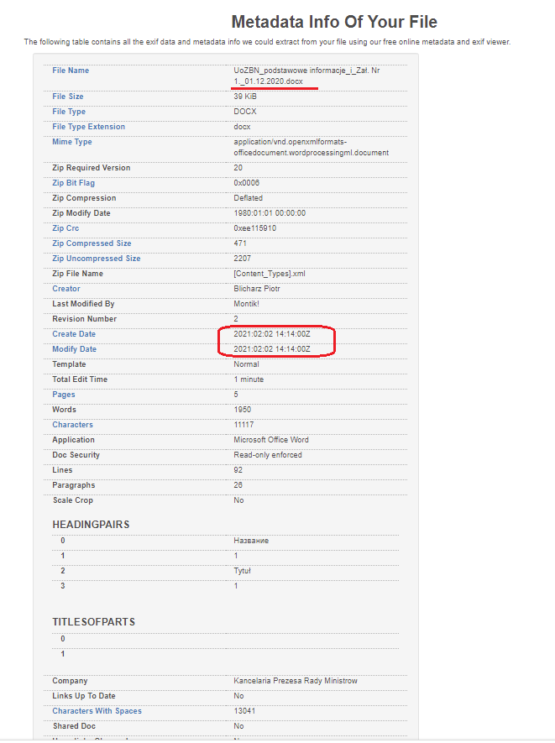Viewport: 555px width, 743px height.
Task: Open the Pages link
Action: point(64,395)
